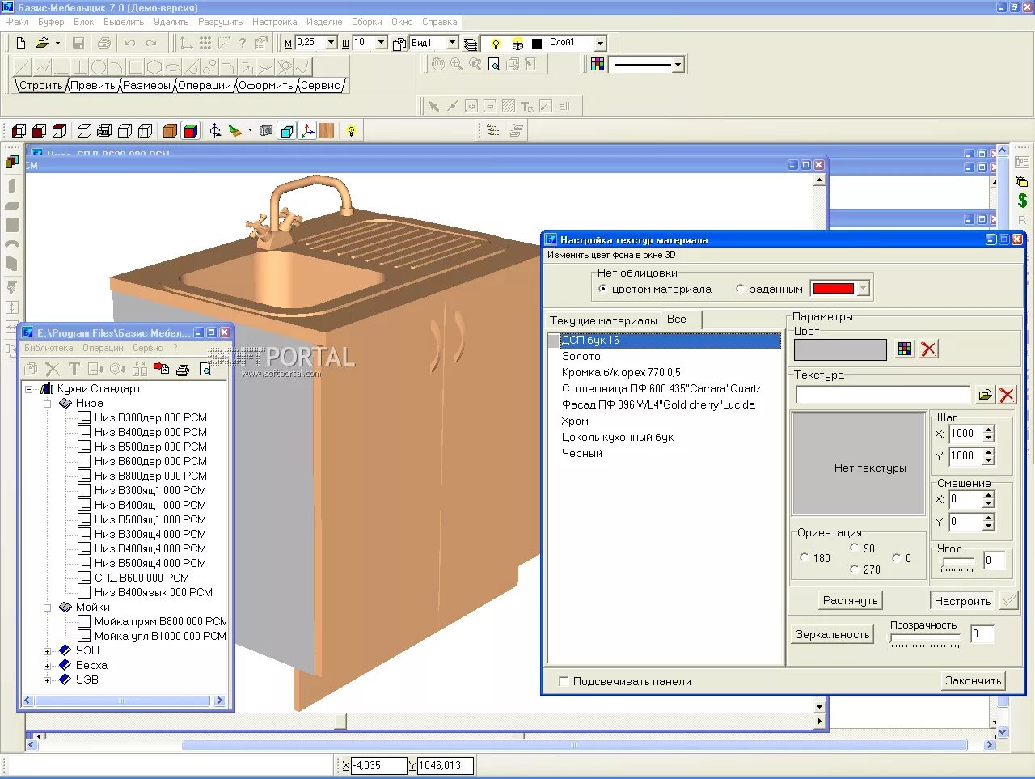The width and height of the screenshot is (1035, 779).
Task: Expand the УЭН tree folder
Action: point(48,650)
